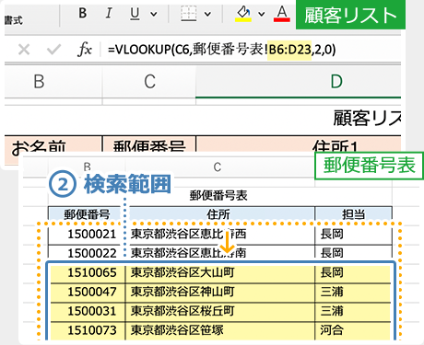The height and width of the screenshot is (345, 424).
Task: Select 長岡 cell in the 1500021 row
Action: pyautogui.click(x=353, y=235)
